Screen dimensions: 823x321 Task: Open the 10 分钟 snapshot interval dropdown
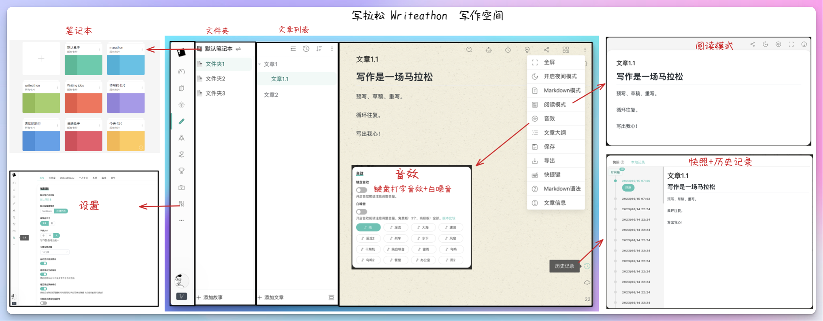coord(55,252)
